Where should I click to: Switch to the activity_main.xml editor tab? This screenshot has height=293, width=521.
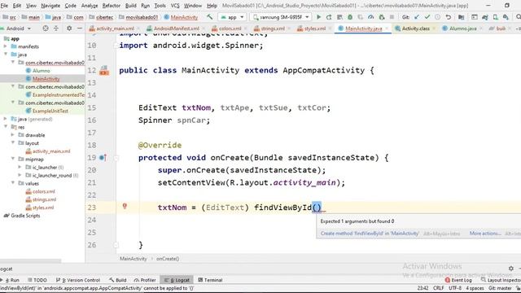click(x=115, y=28)
